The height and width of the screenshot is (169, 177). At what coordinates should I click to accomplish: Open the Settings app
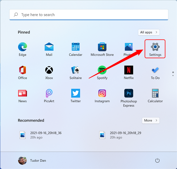pos(155,49)
